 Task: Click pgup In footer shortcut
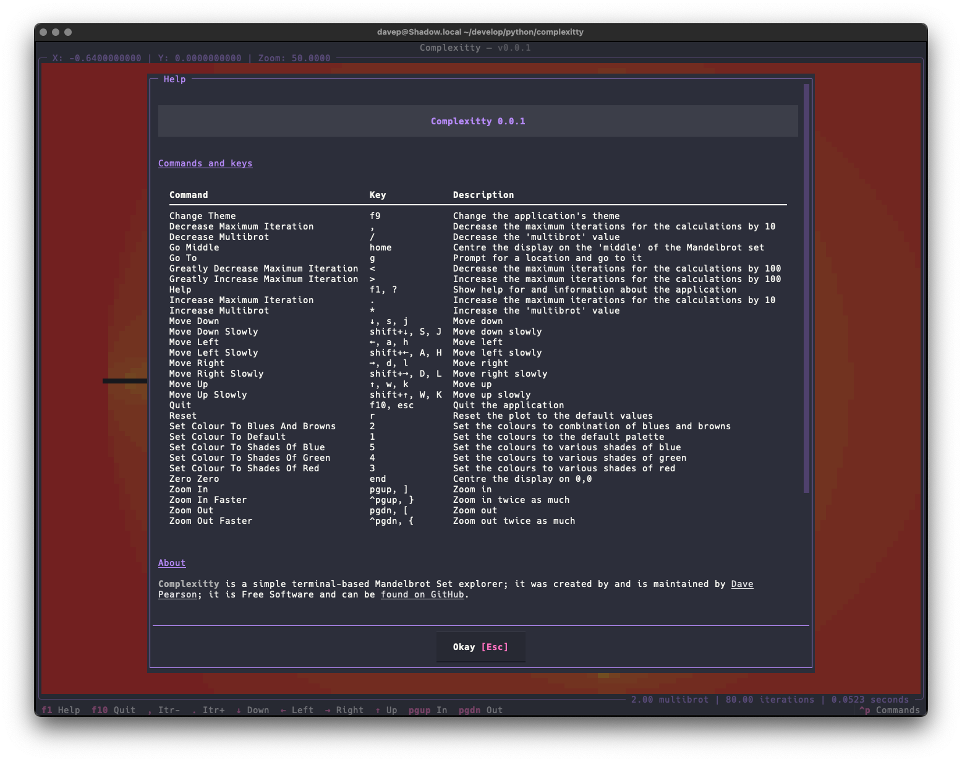427,710
